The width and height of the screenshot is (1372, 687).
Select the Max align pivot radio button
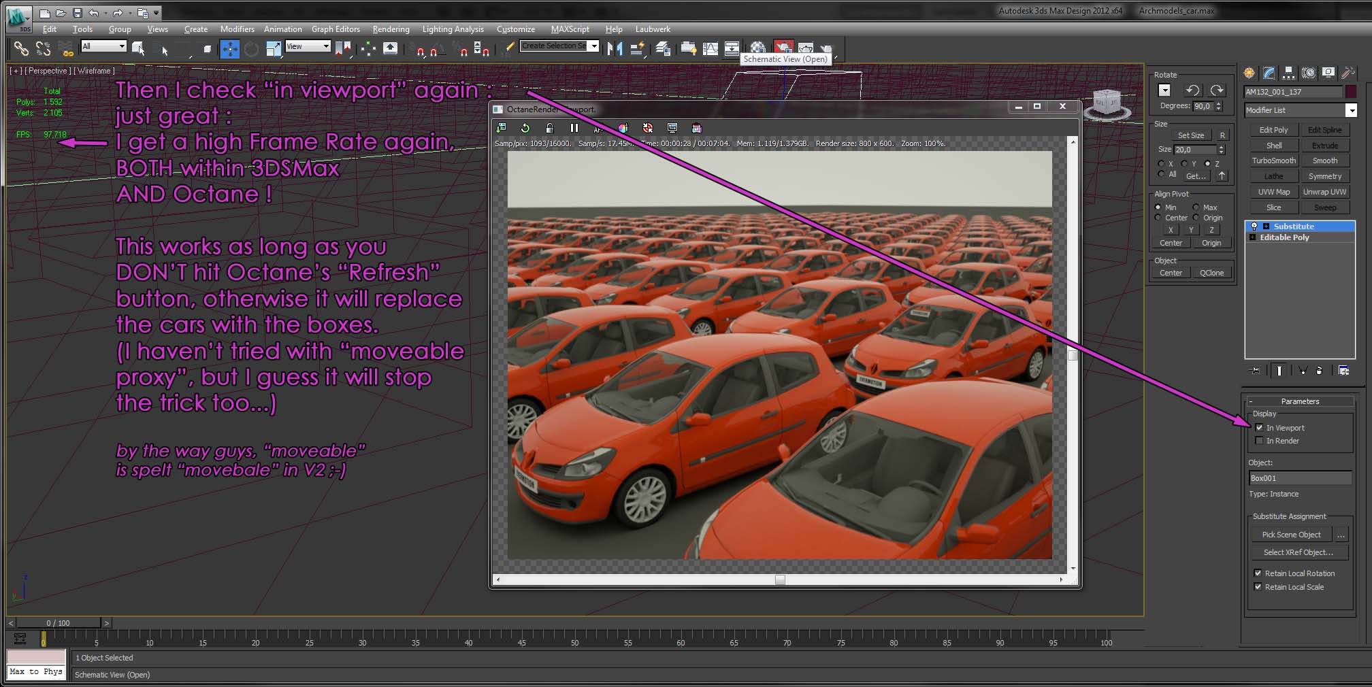point(1196,207)
